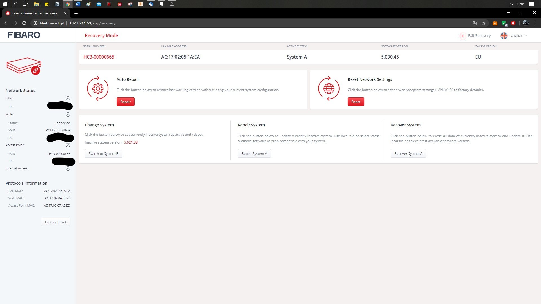Click the Reset Network globe icon
541x304 pixels.
(329, 88)
